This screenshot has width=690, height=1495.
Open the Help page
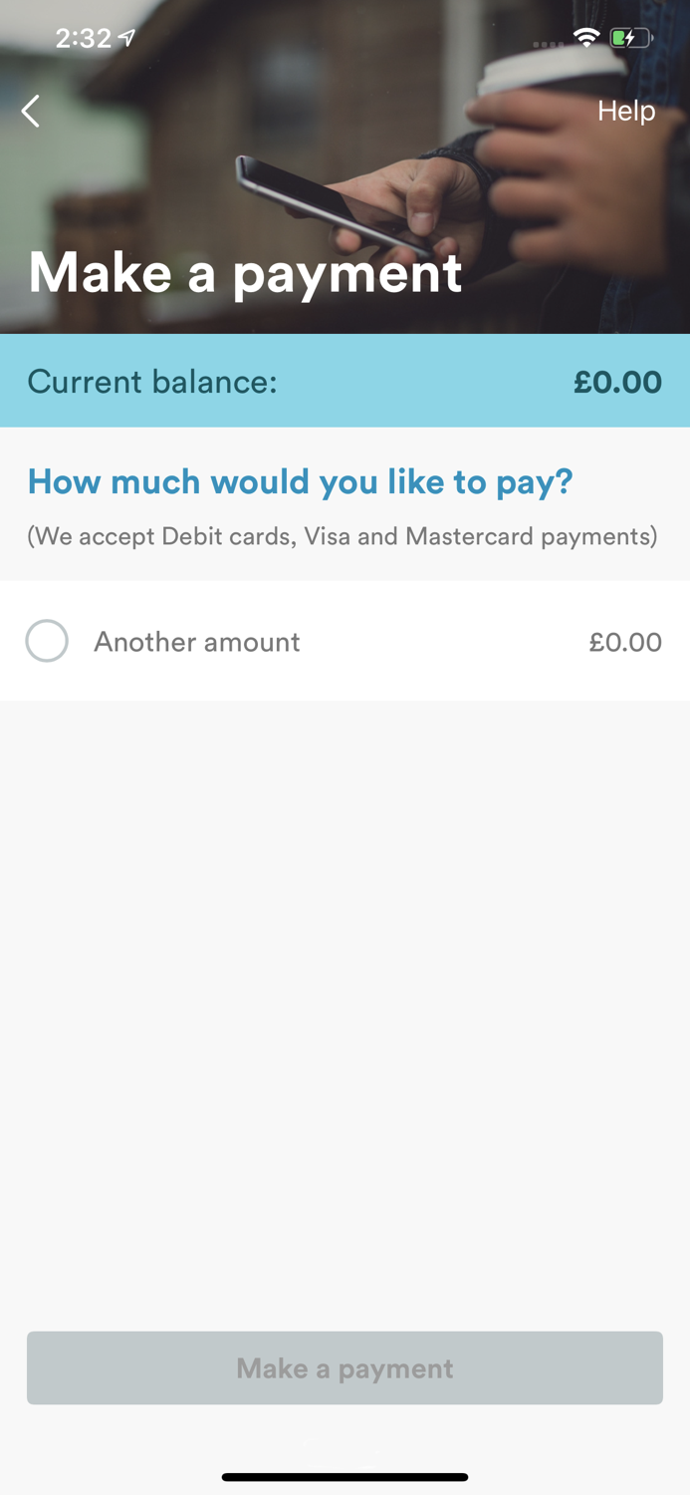(x=625, y=111)
